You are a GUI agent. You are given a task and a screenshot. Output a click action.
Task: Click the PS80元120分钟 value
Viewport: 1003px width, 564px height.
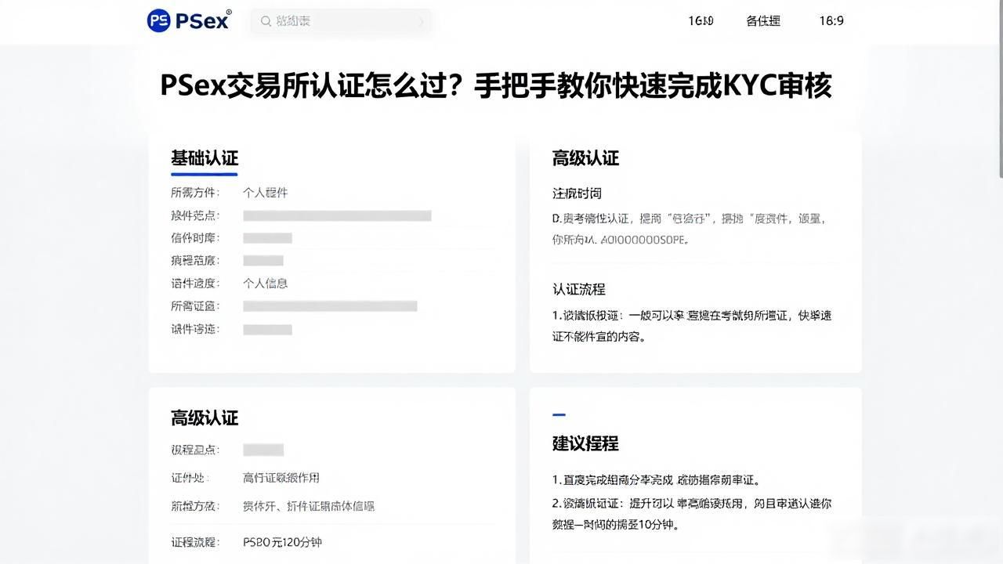pyautogui.click(x=282, y=542)
